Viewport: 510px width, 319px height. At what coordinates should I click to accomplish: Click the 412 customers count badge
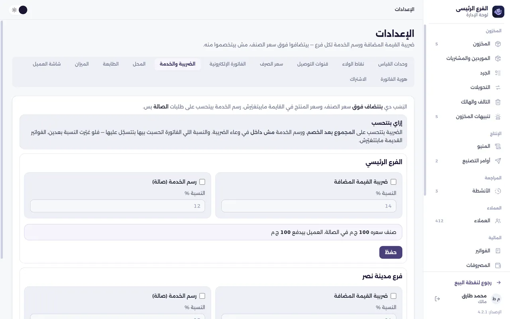[439, 221]
